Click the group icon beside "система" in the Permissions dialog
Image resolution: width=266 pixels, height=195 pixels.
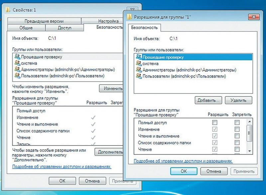click(x=139, y=63)
